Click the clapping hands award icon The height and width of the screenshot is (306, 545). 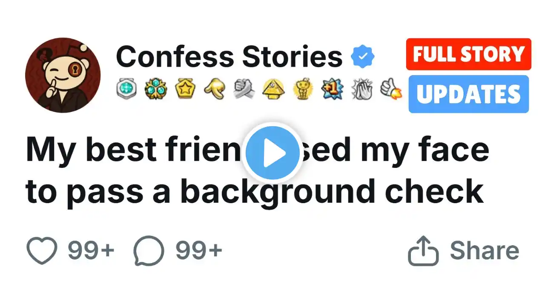point(361,89)
